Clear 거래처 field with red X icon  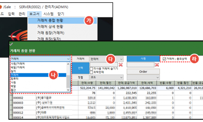[x=121, y=65]
